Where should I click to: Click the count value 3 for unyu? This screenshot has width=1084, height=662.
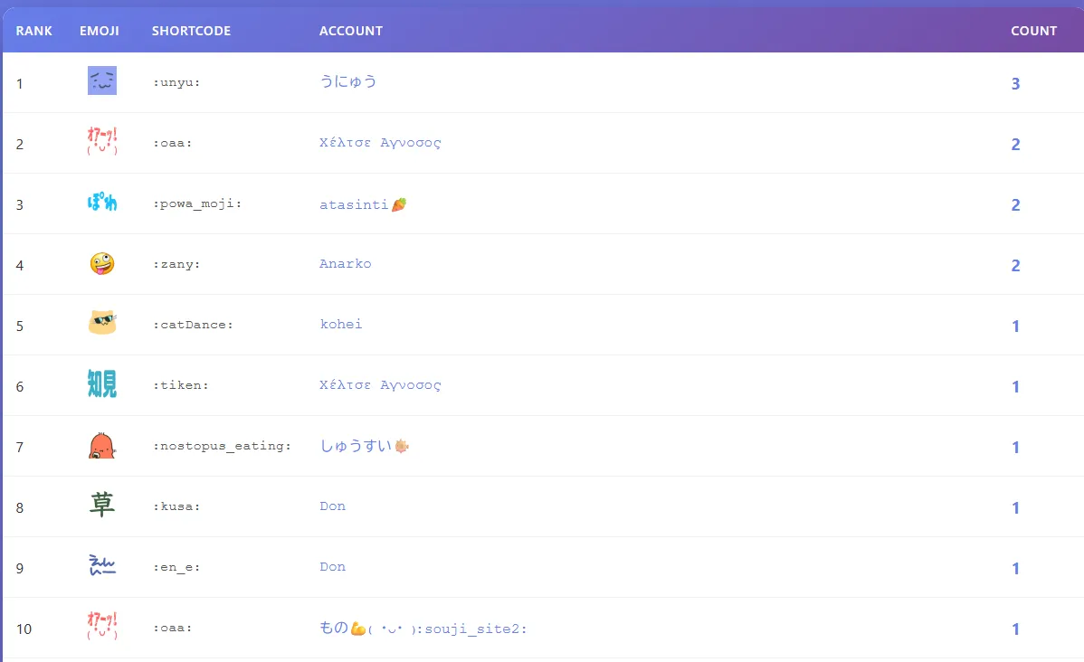[1015, 84]
